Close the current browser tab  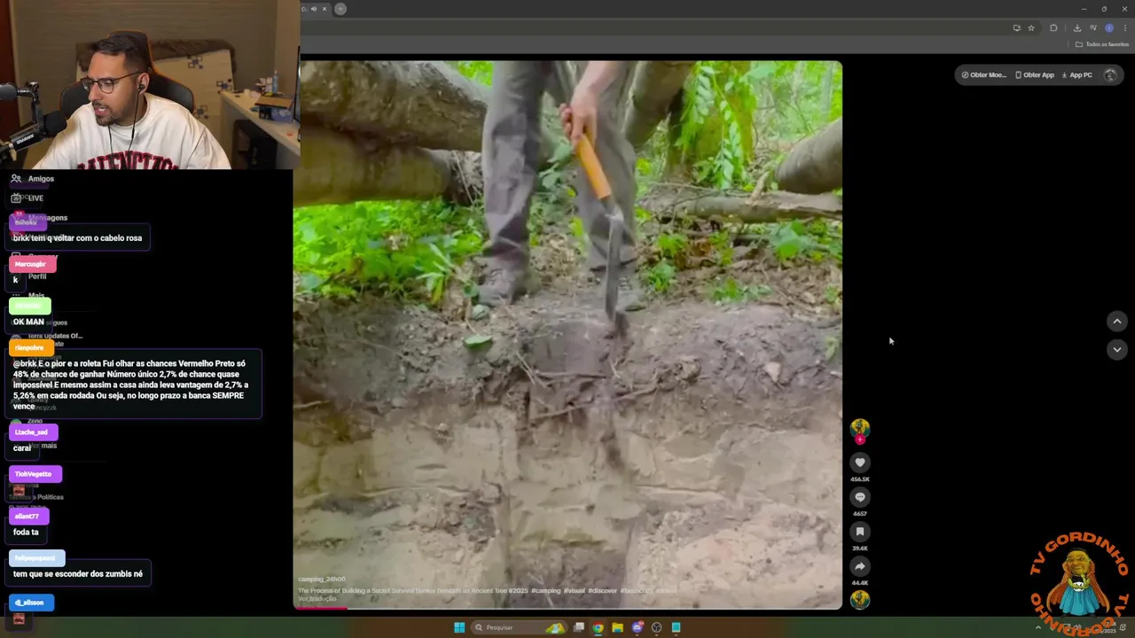(324, 9)
